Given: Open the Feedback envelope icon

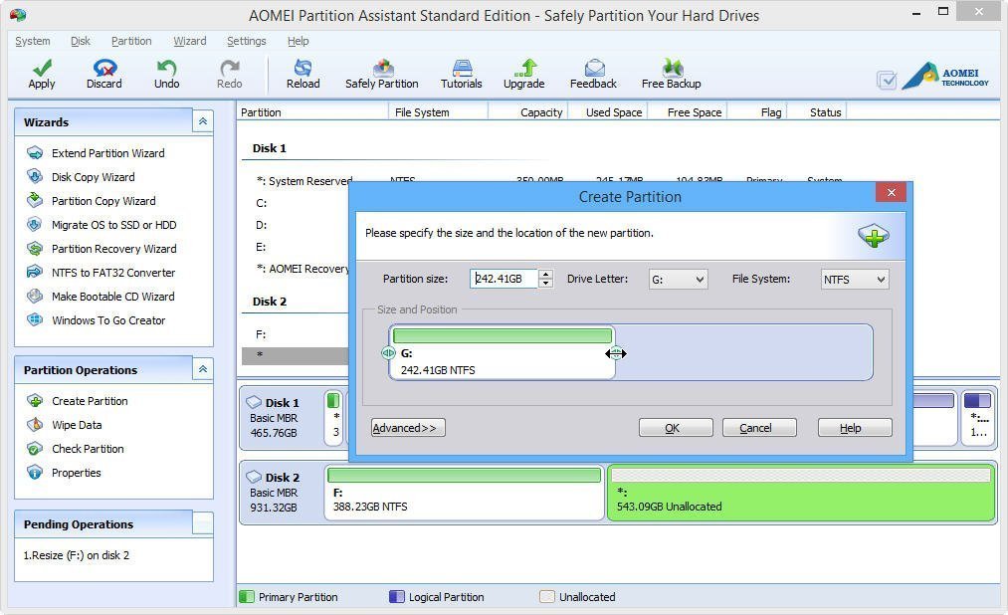Looking at the screenshot, I should pyautogui.click(x=594, y=68).
